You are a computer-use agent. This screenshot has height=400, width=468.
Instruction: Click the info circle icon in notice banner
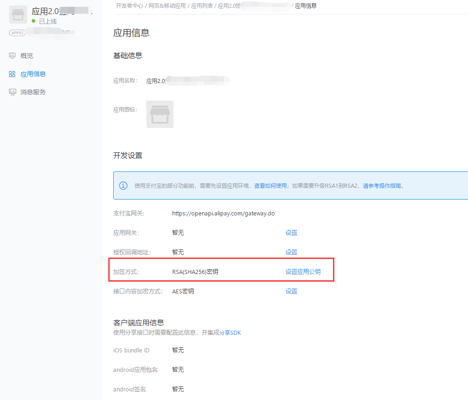123,185
